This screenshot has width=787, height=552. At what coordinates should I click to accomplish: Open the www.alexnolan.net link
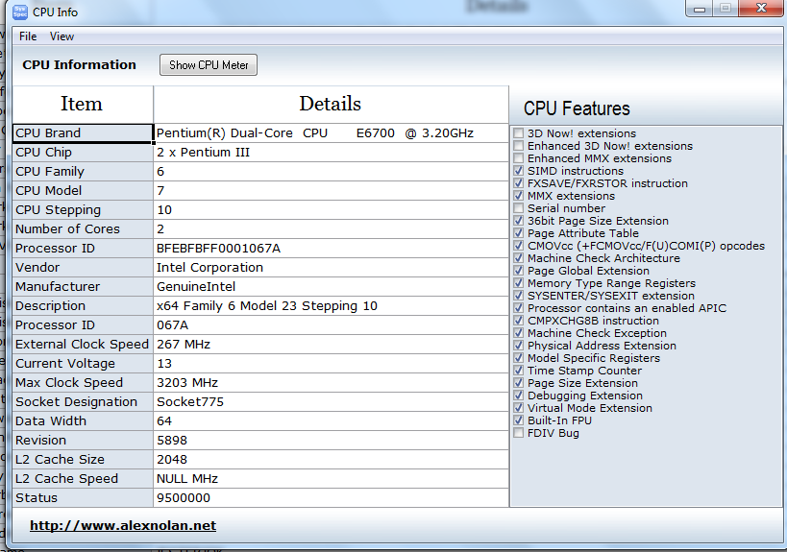click(123, 525)
